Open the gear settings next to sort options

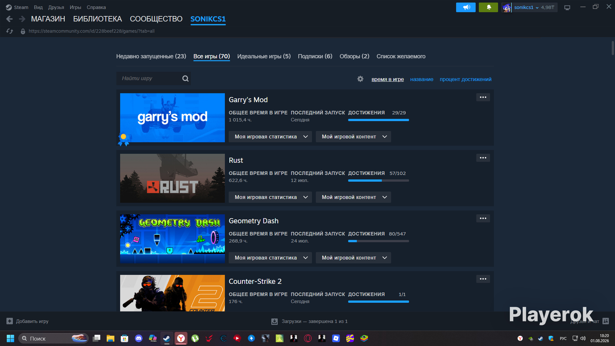click(360, 79)
